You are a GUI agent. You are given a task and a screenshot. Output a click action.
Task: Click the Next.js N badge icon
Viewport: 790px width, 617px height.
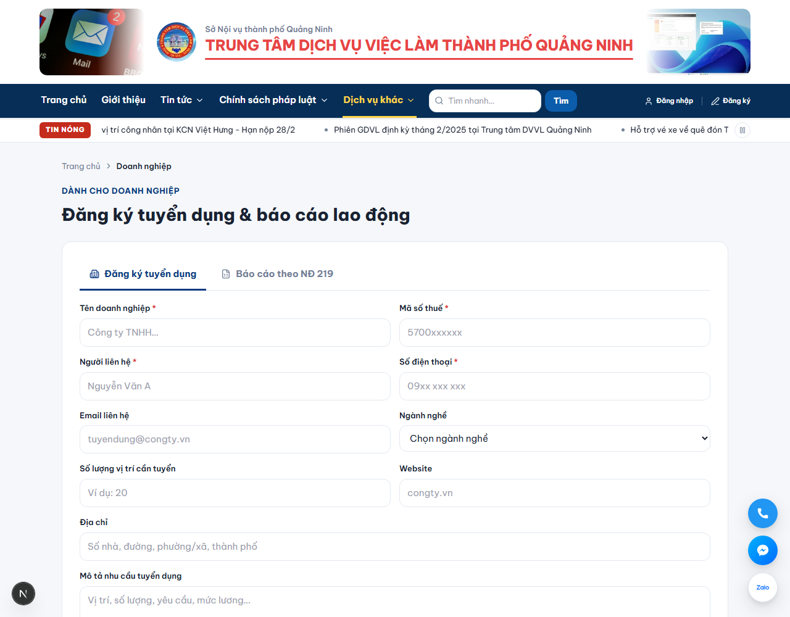tap(23, 594)
